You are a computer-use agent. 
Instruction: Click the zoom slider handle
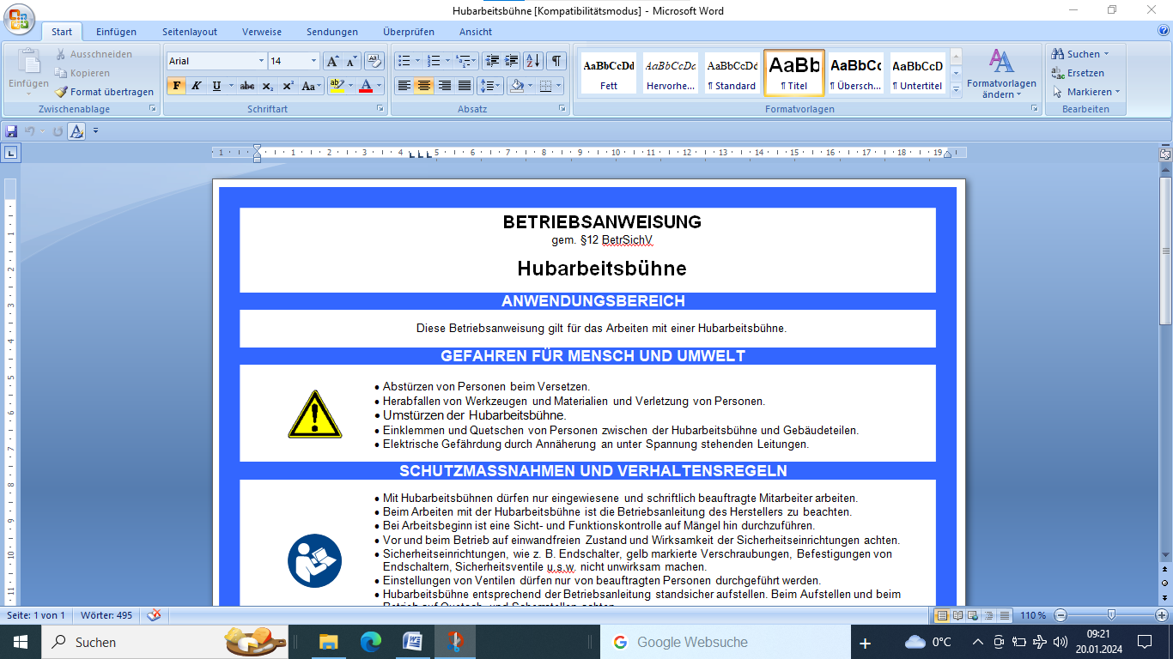[1111, 615]
